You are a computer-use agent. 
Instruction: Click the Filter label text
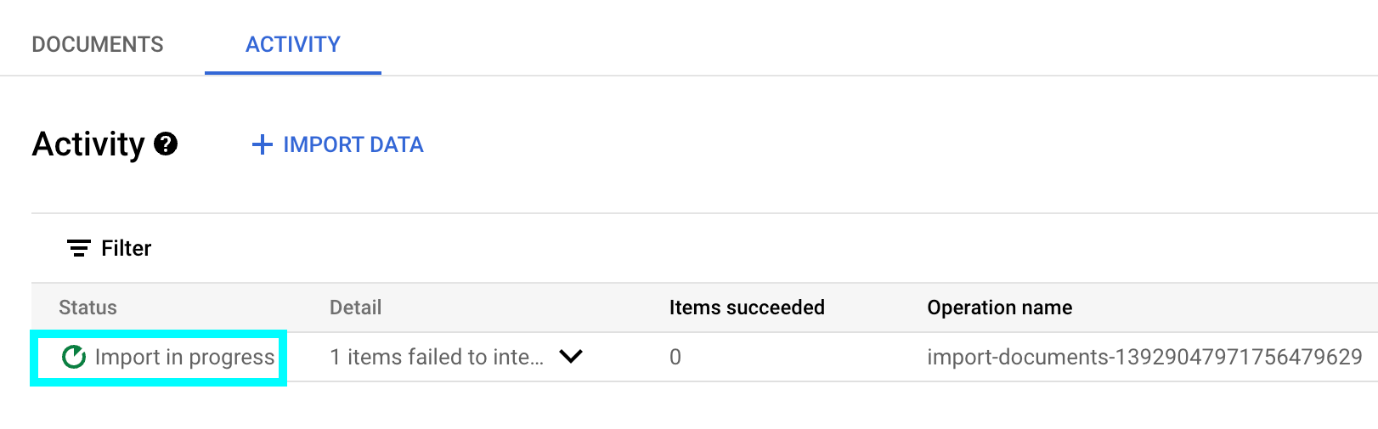(126, 248)
